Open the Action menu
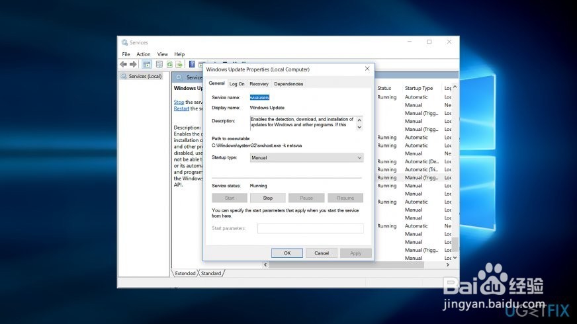Screen dimensions: 577x324 point(144,54)
